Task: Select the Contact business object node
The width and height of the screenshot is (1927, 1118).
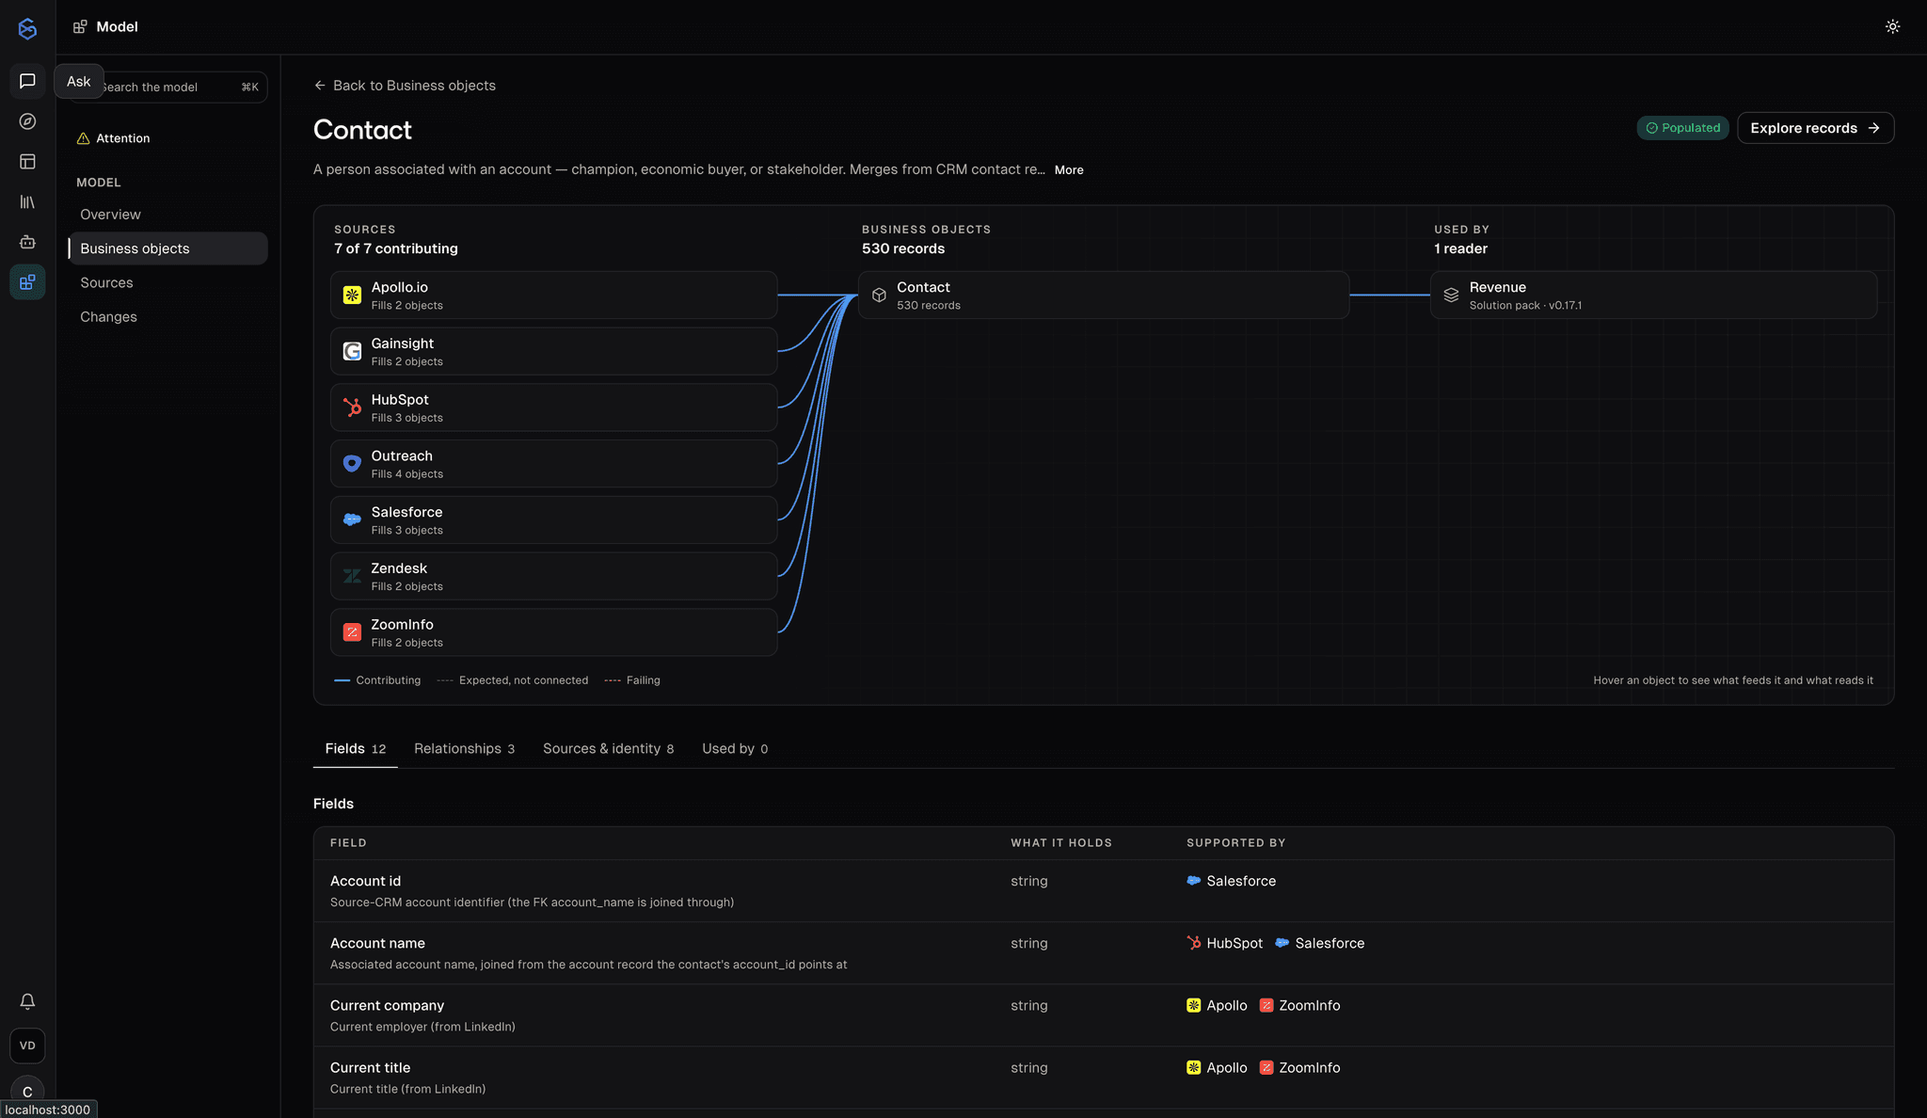Action: coord(1104,295)
